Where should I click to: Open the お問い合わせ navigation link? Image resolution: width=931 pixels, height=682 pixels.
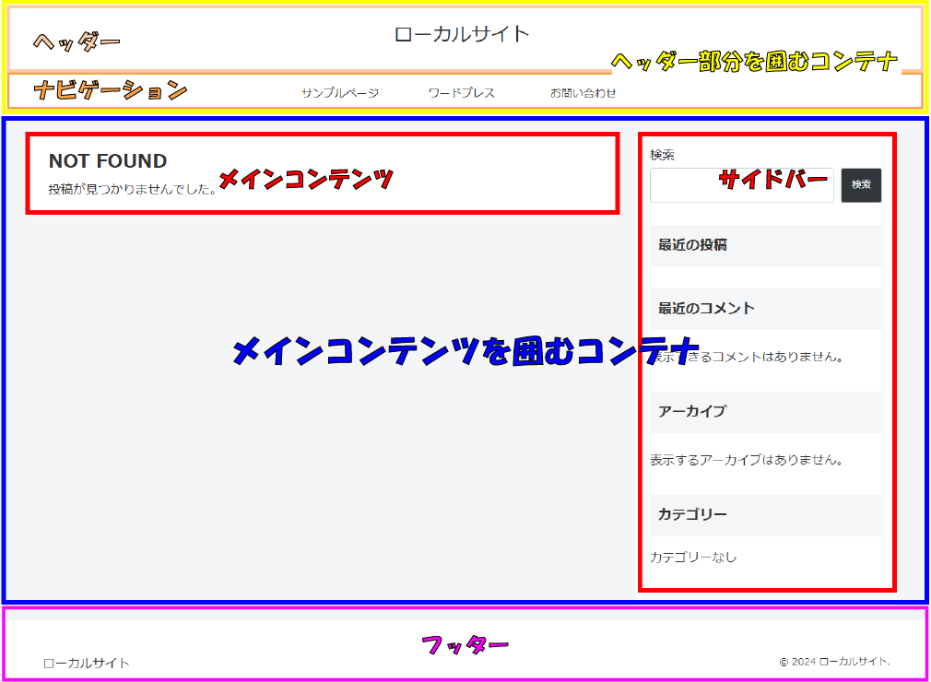click(x=583, y=93)
